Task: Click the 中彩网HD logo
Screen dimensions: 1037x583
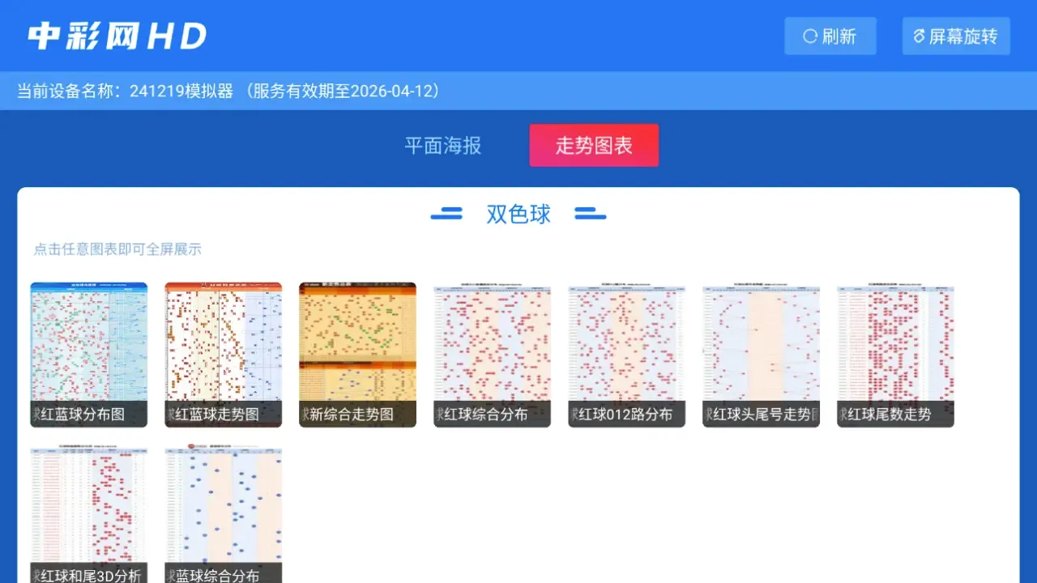Action: point(117,36)
